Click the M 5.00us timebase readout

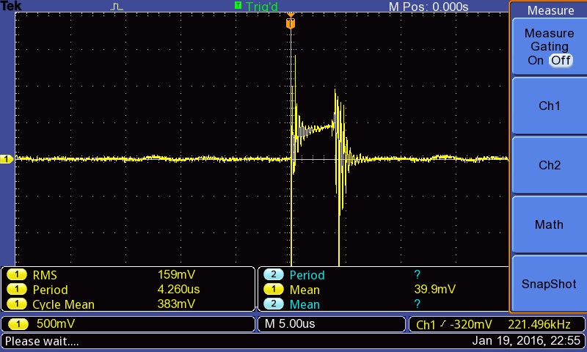[290, 323]
